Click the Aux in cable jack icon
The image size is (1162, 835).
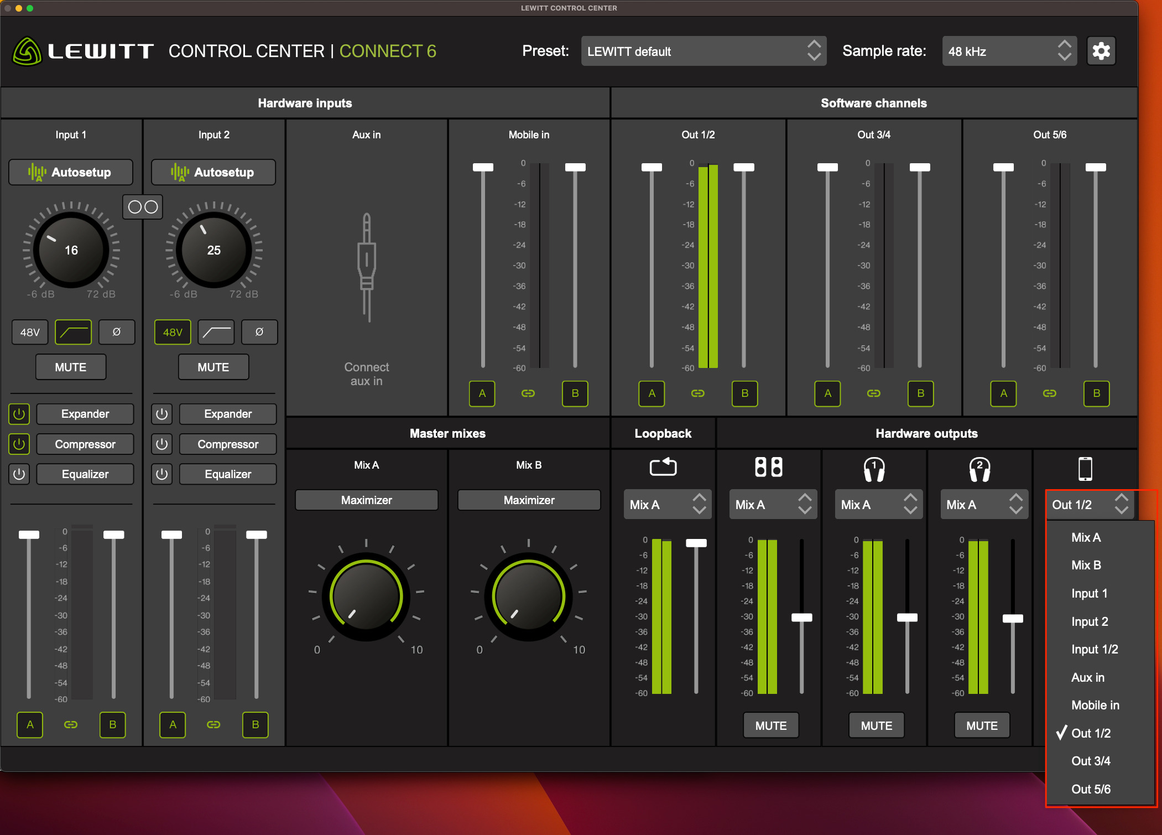pyautogui.click(x=367, y=267)
